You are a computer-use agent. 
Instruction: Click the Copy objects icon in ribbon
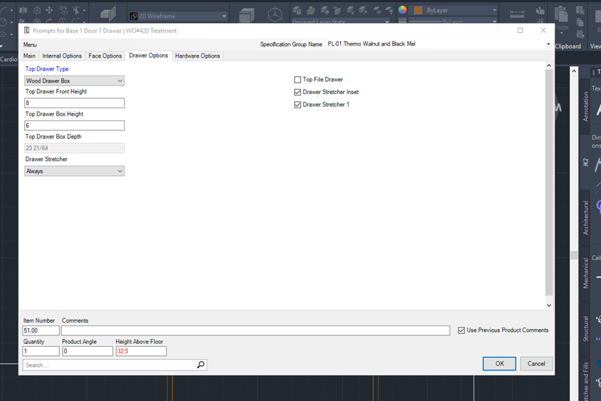63,11
